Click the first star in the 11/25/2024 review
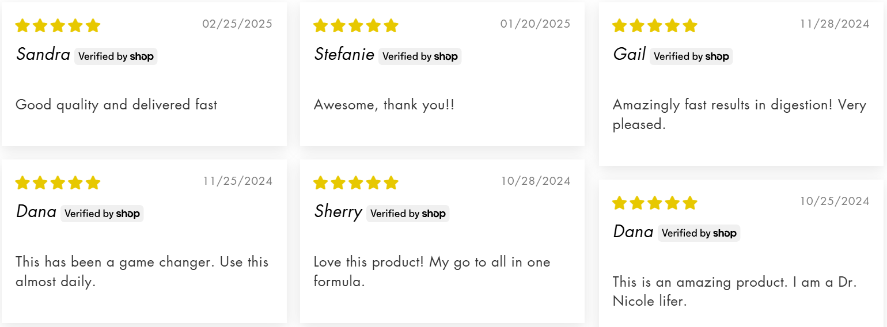The image size is (887, 327). pyautogui.click(x=22, y=183)
